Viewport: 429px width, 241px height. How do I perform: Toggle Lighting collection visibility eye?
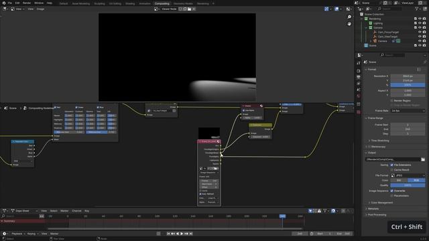pyautogui.click(x=420, y=23)
